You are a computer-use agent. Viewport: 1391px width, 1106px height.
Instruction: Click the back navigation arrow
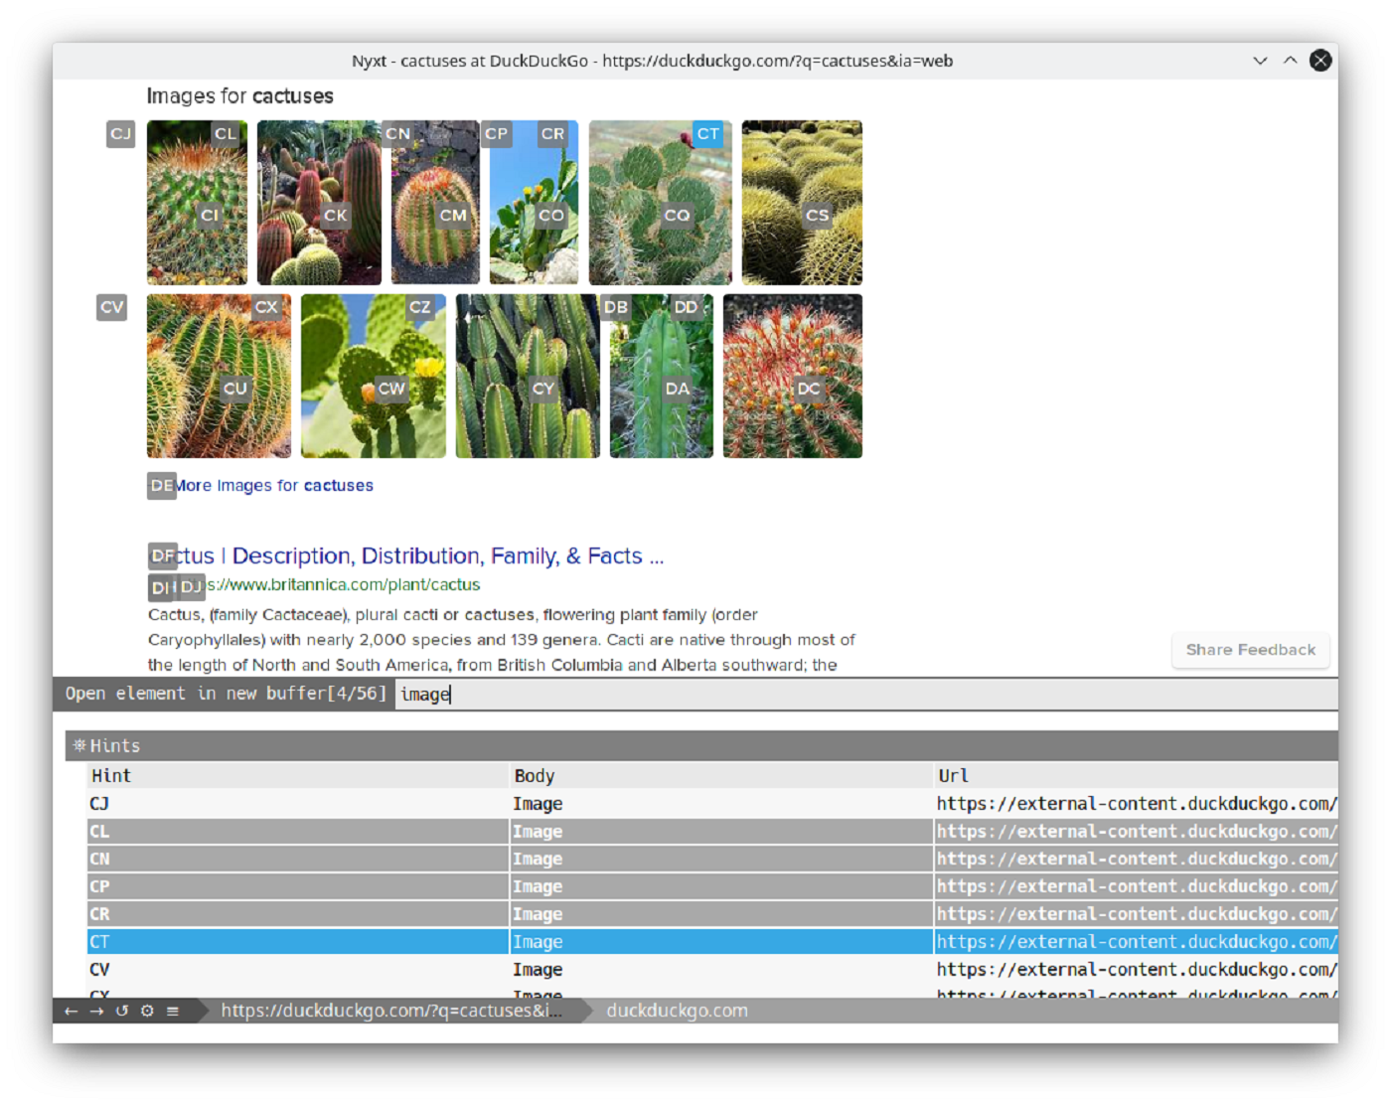[70, 1011]
